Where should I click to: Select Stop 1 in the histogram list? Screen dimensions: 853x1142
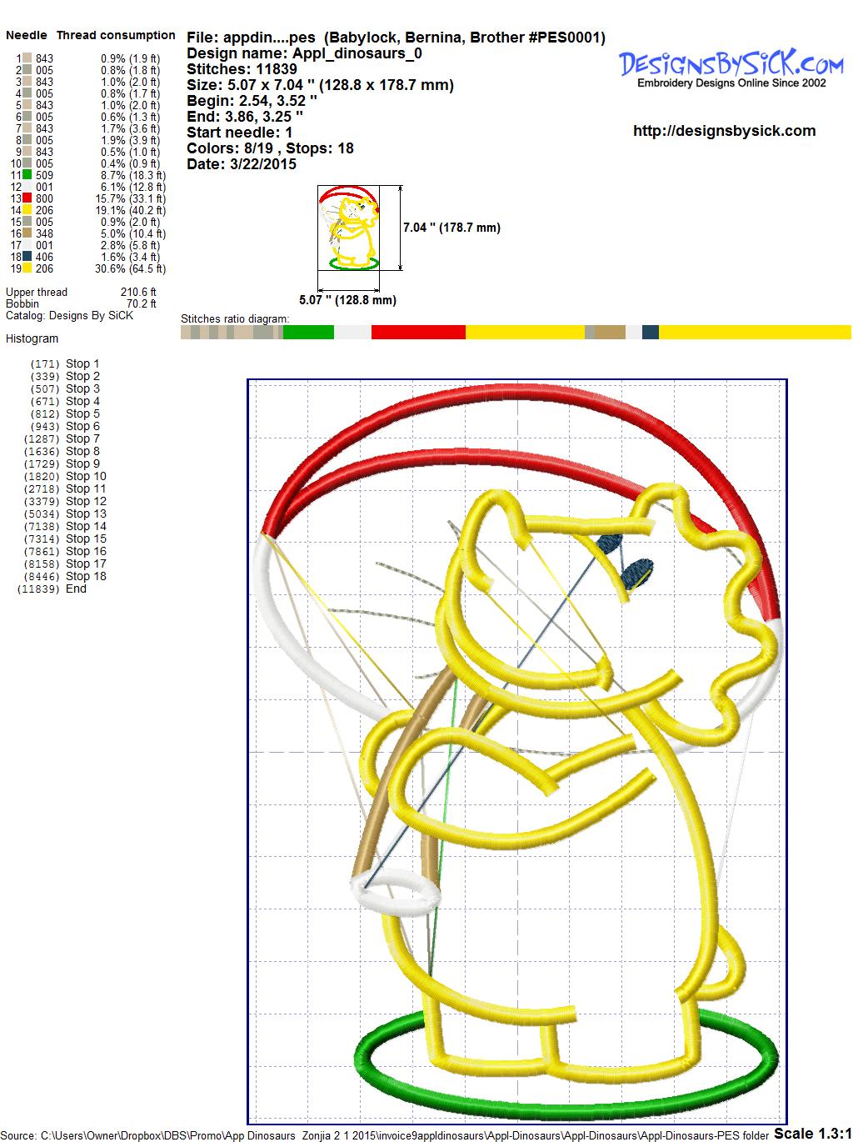[x=82, y=363]
